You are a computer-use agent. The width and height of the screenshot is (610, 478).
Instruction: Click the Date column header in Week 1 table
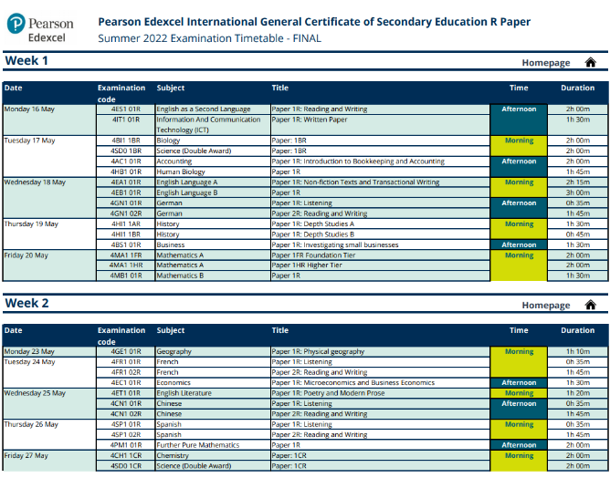point(14,88)
